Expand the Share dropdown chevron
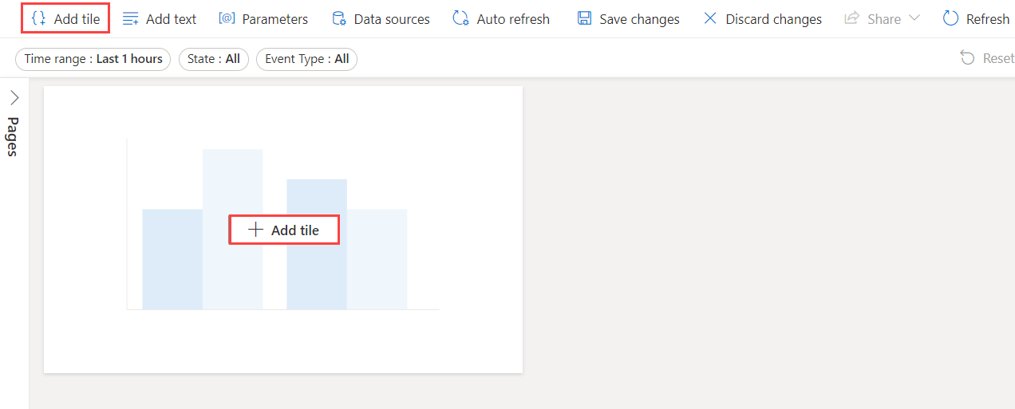The image size is (1015, 409). [x=914, y=18]
